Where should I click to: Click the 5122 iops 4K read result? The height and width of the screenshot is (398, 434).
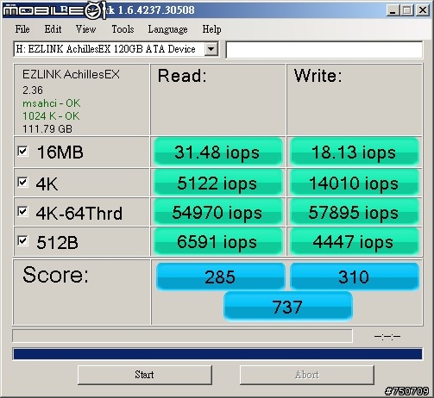pyautogui.click(x=218, y=183)
